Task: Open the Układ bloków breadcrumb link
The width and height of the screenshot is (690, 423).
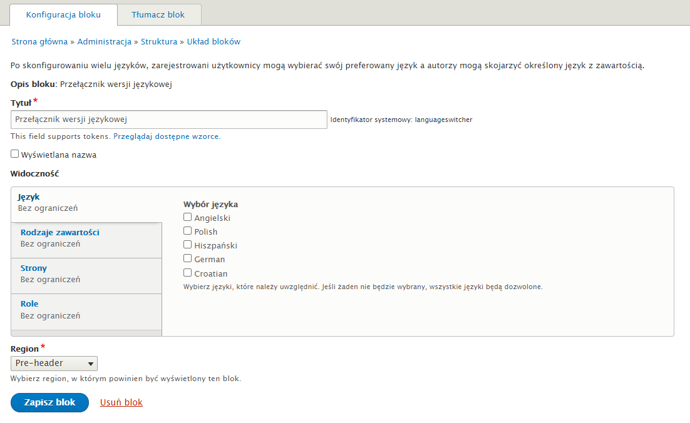Action: click(214, 42)
